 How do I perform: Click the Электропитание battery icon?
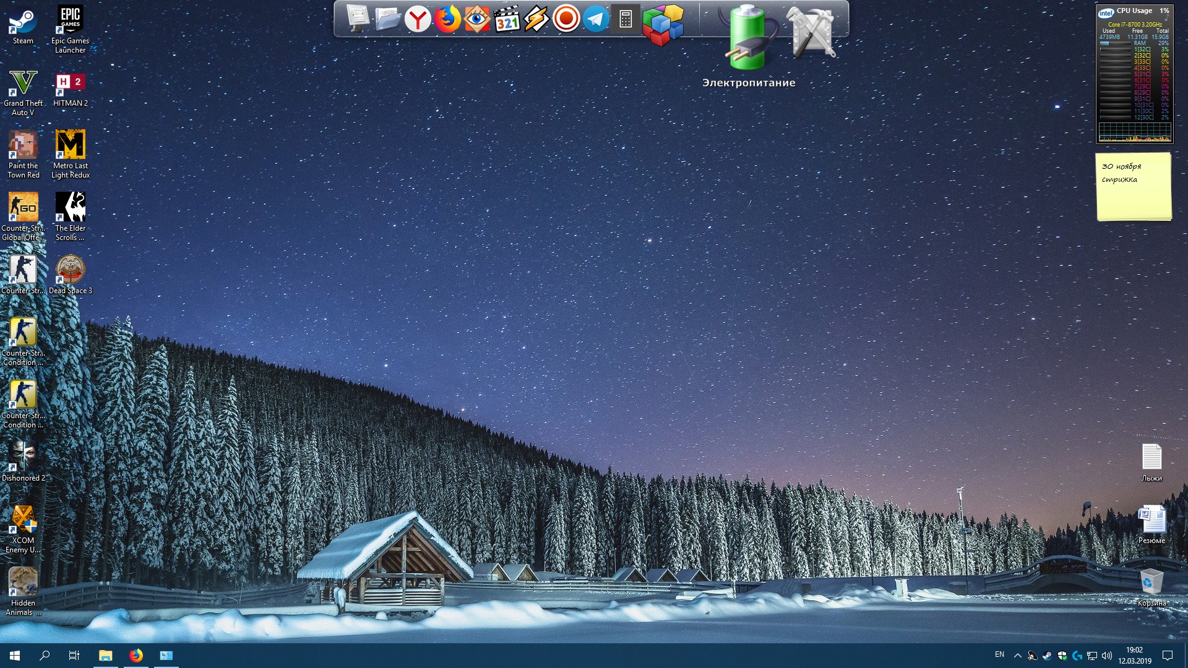748,38
